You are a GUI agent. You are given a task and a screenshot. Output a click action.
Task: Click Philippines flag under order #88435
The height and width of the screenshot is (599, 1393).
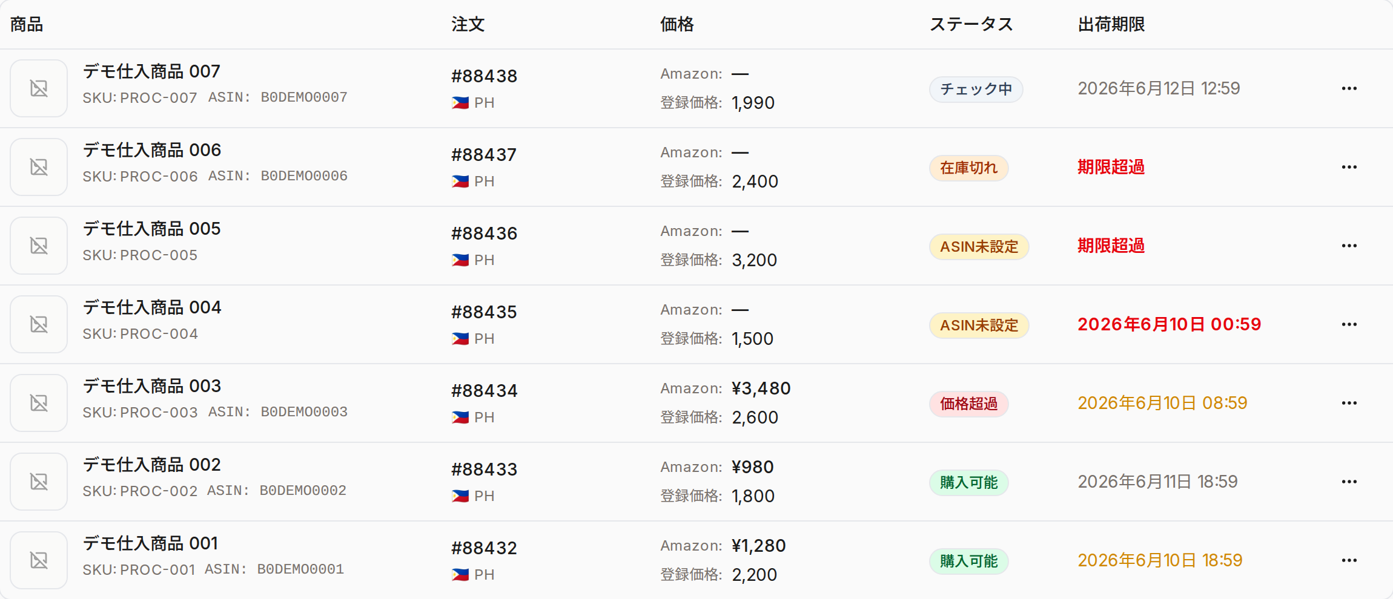(460, 339)
